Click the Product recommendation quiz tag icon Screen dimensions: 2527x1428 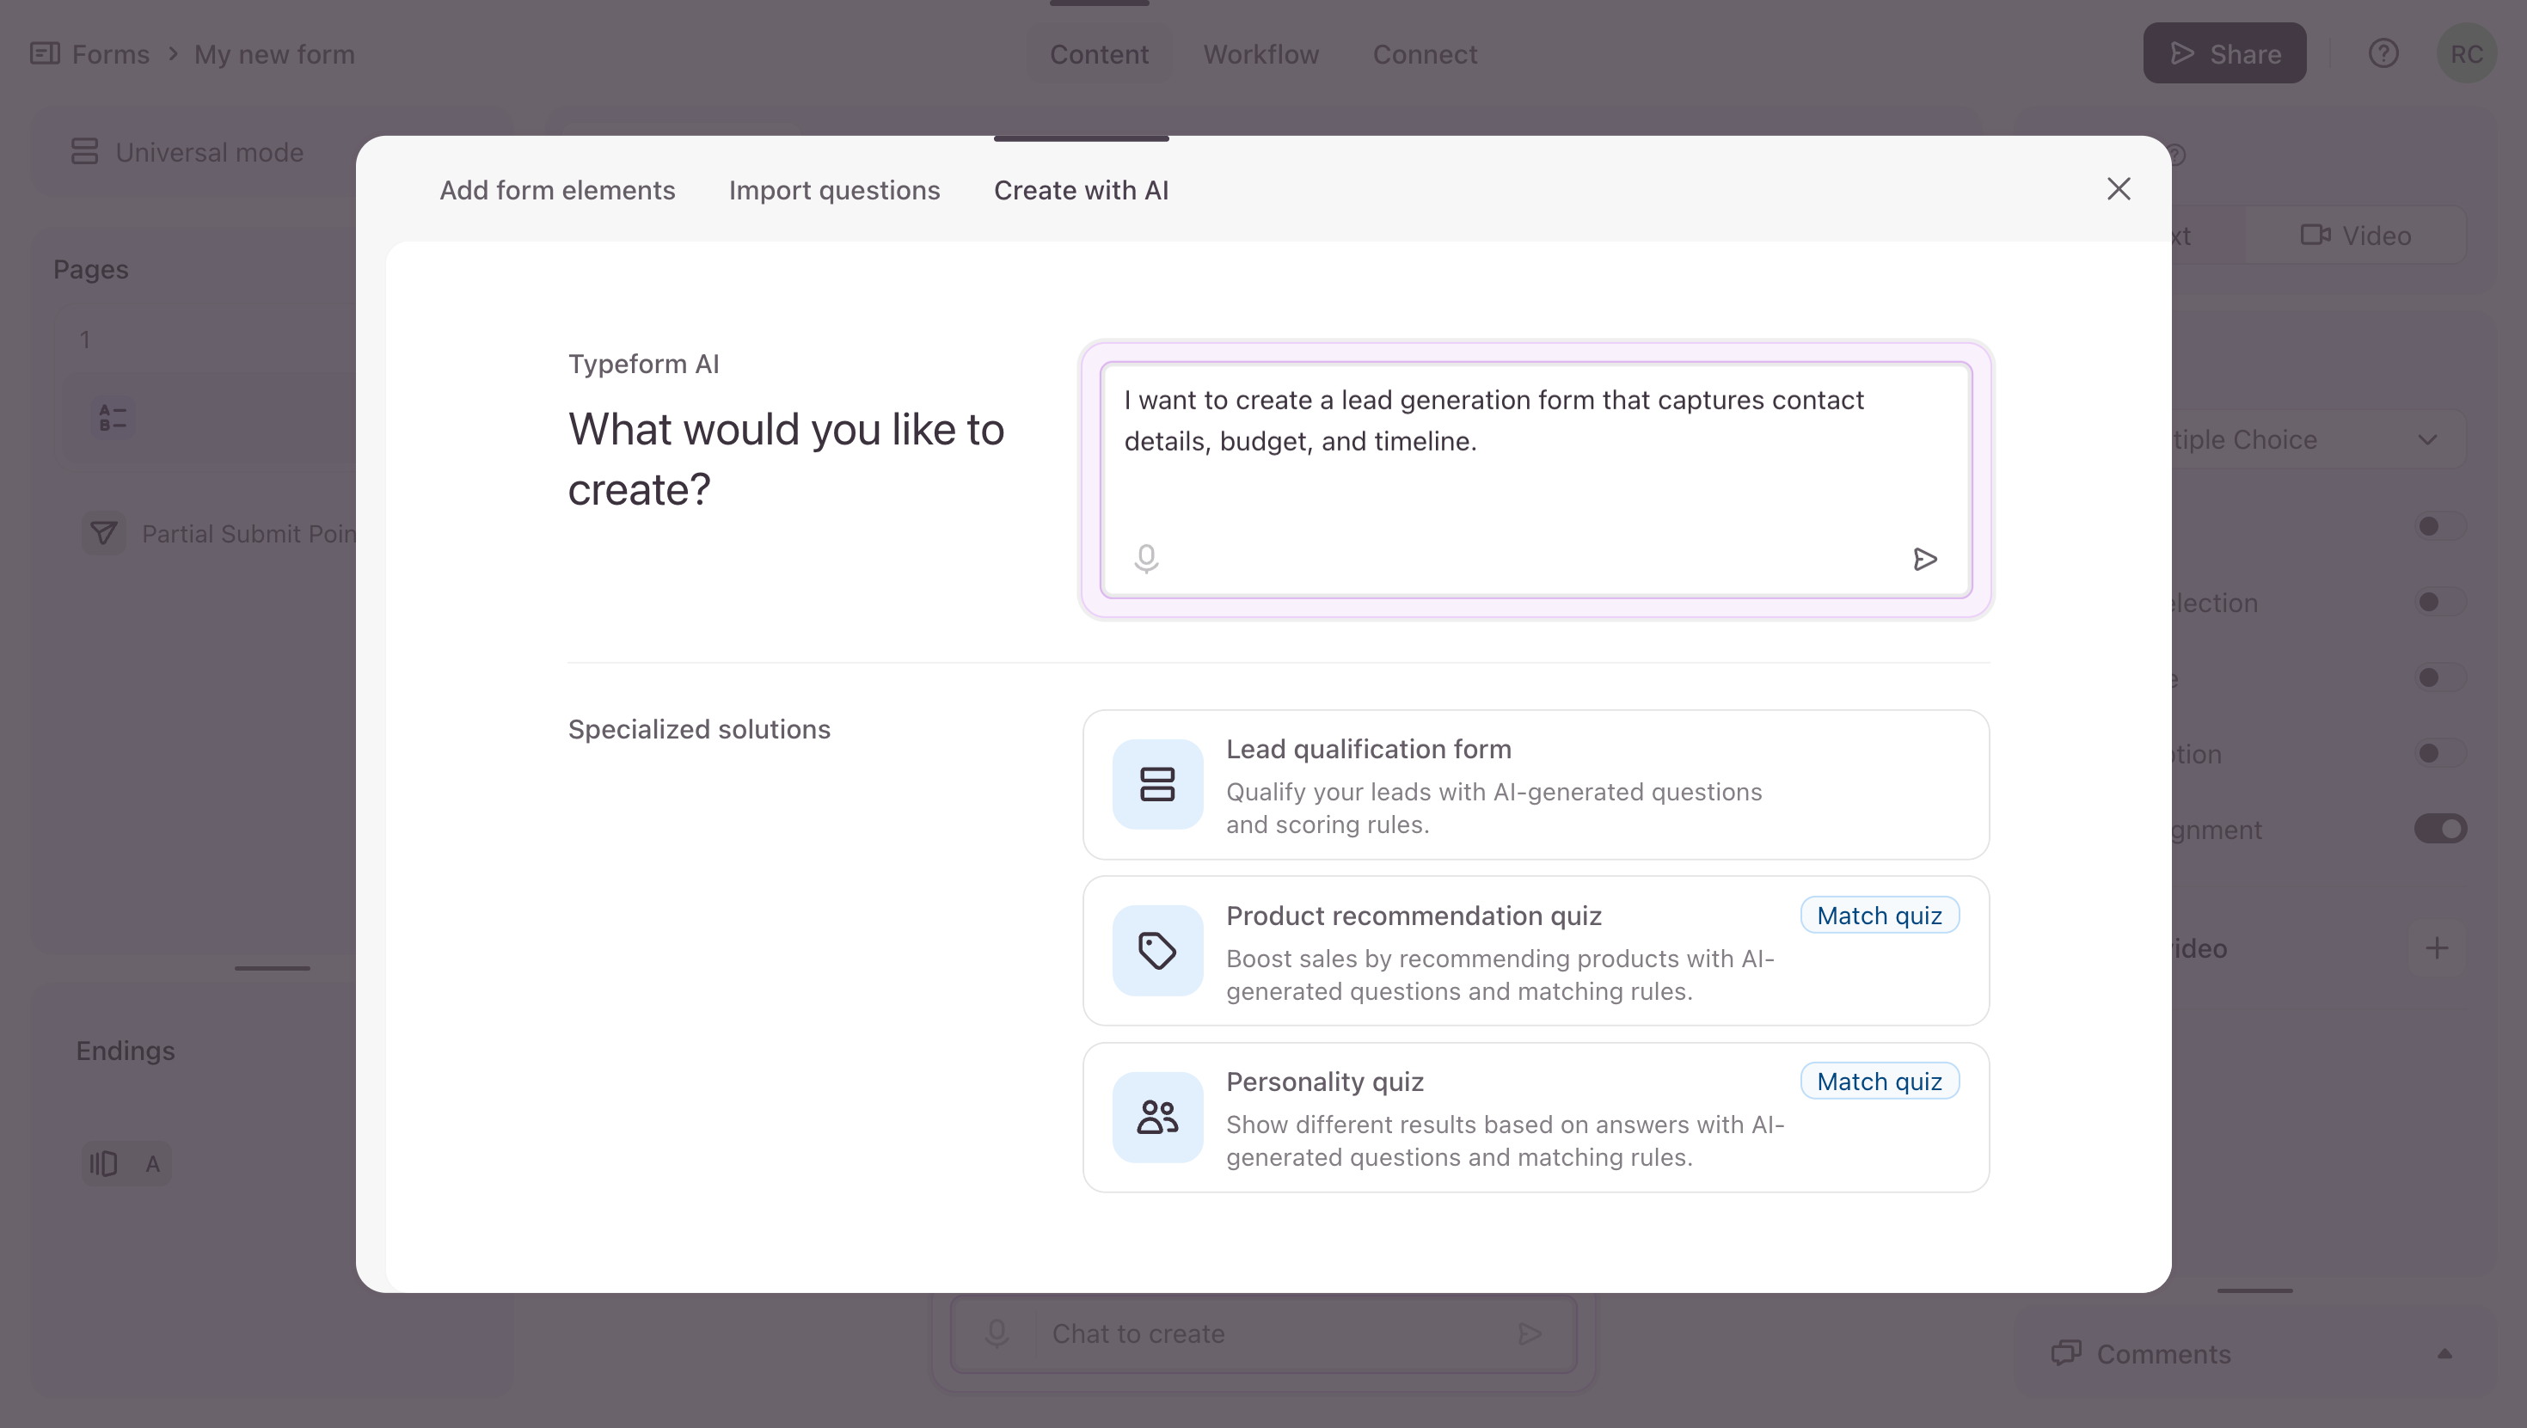1157,950
